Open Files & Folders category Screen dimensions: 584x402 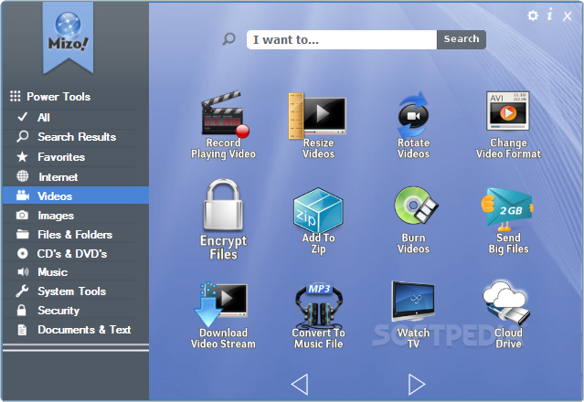coord(76,235)
